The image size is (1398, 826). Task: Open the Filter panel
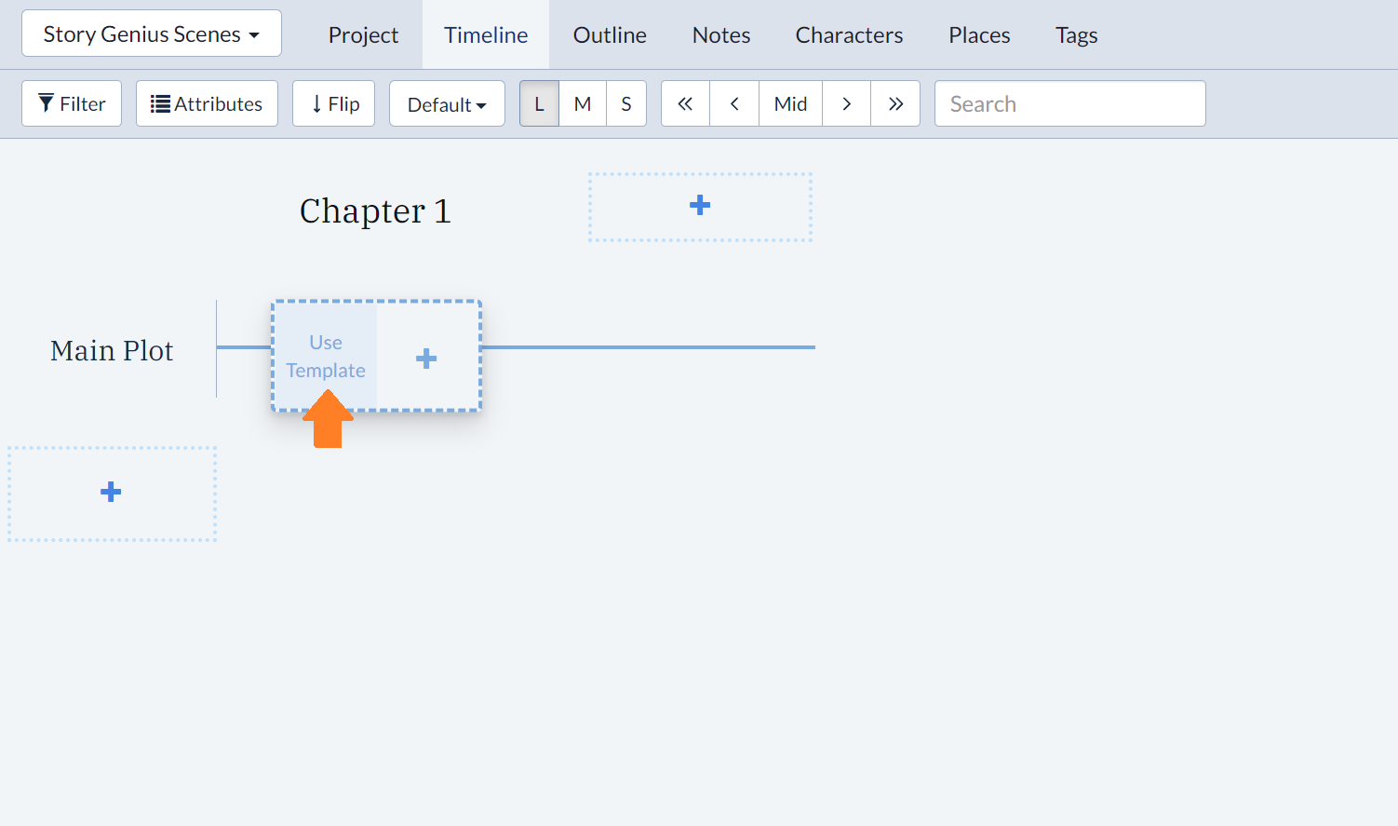tap(71, 103)
